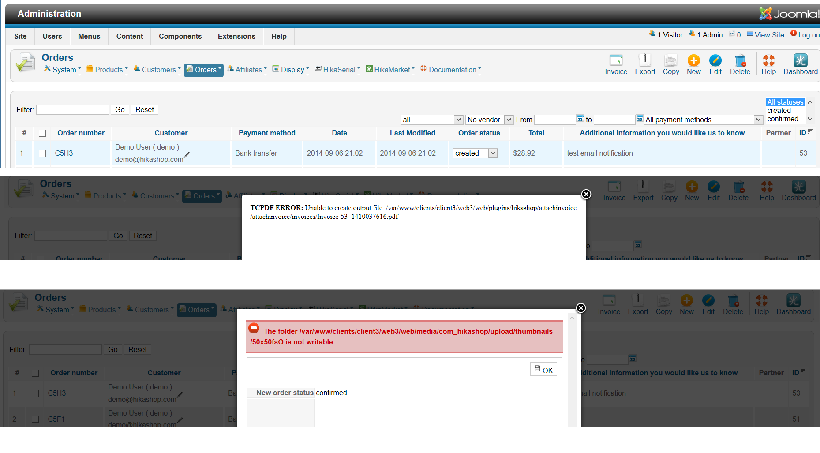The height and width of the screenshot is (453, 820).
Task: Open the No vendor dropdown
Action: click(x=489, y=120)
